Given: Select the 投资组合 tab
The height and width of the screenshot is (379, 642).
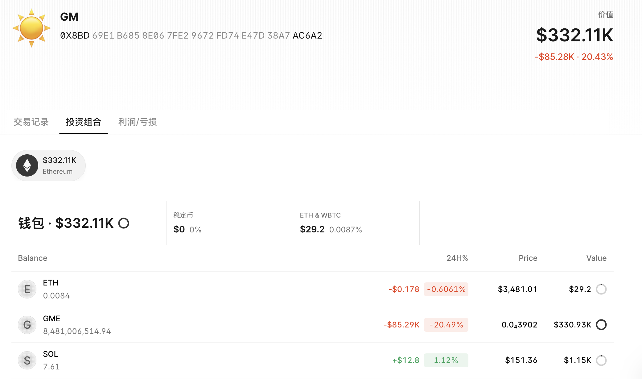Looking at the screenshot, I should click(83, 122).
